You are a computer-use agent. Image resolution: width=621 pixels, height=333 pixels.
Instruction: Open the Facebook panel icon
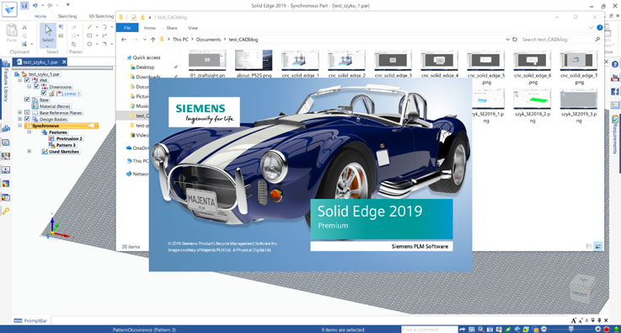(614, 92)
